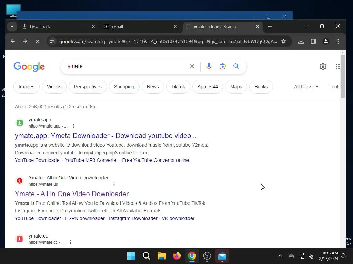The width and height of the screenshot is (353, 264).
Task: Open more options for ymate.us result
Action: coord(114,184)
